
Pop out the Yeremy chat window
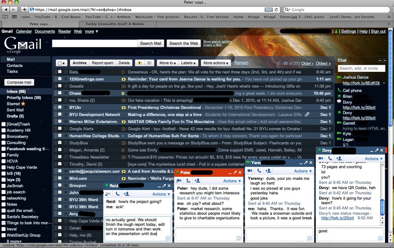[x=306, y=162]
